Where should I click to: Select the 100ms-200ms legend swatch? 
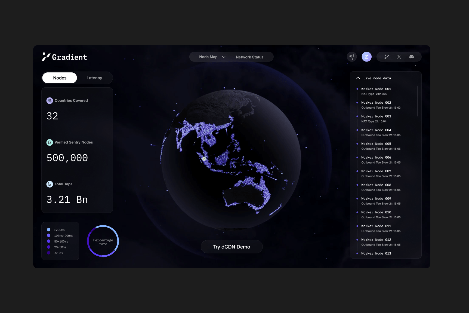coord(49,235)
